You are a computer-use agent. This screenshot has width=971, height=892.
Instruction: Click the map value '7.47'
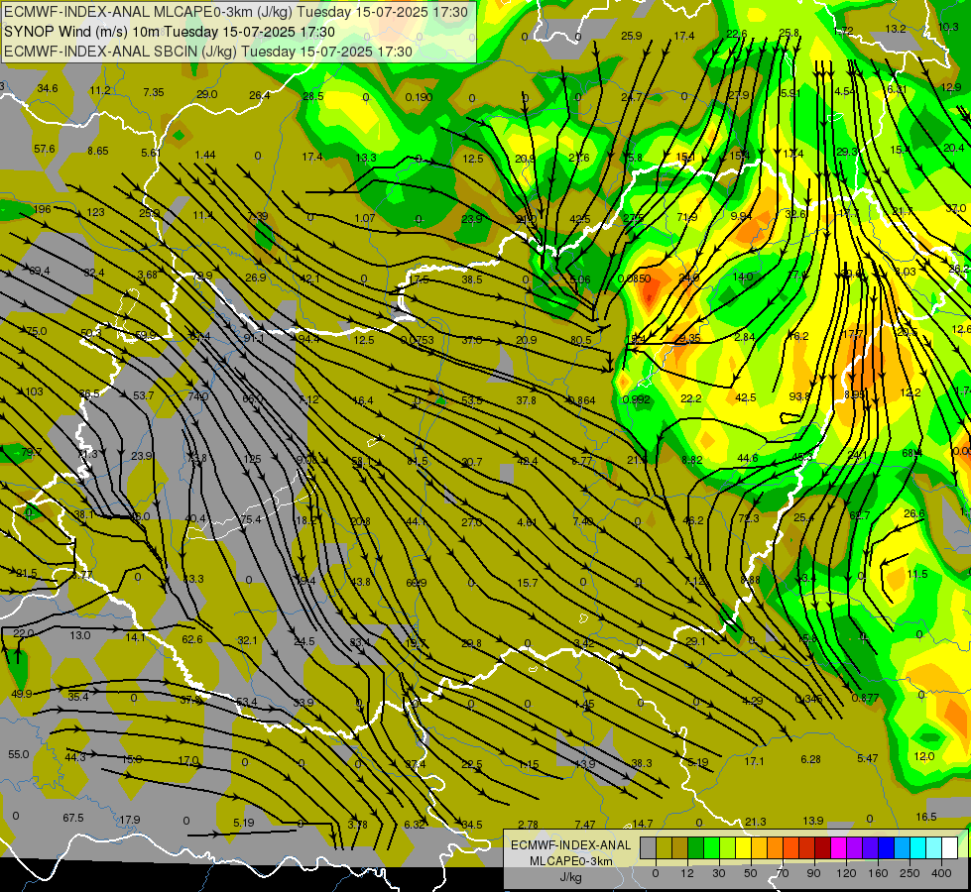click(584, 825)
